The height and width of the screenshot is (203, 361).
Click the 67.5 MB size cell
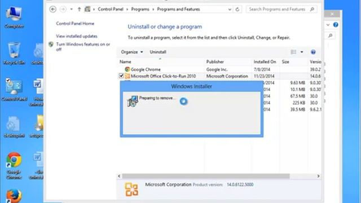[x=297, y=96]
